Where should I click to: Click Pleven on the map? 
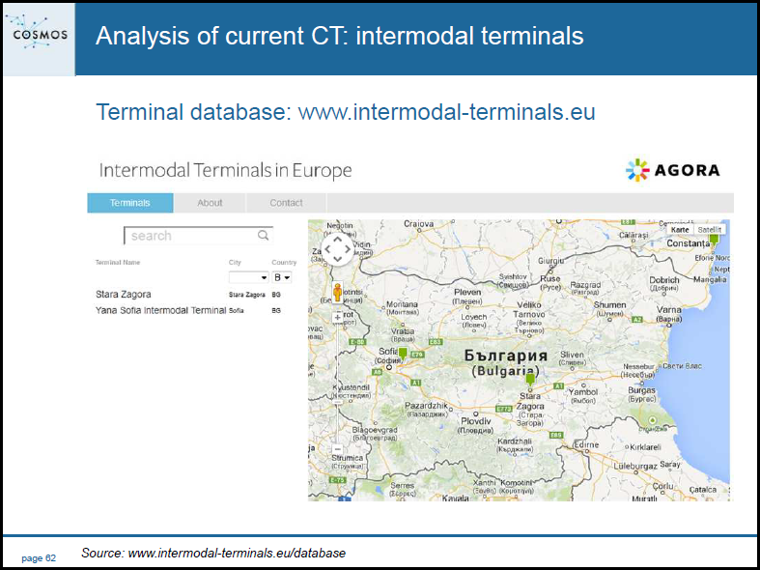click(x=467, y=293)
